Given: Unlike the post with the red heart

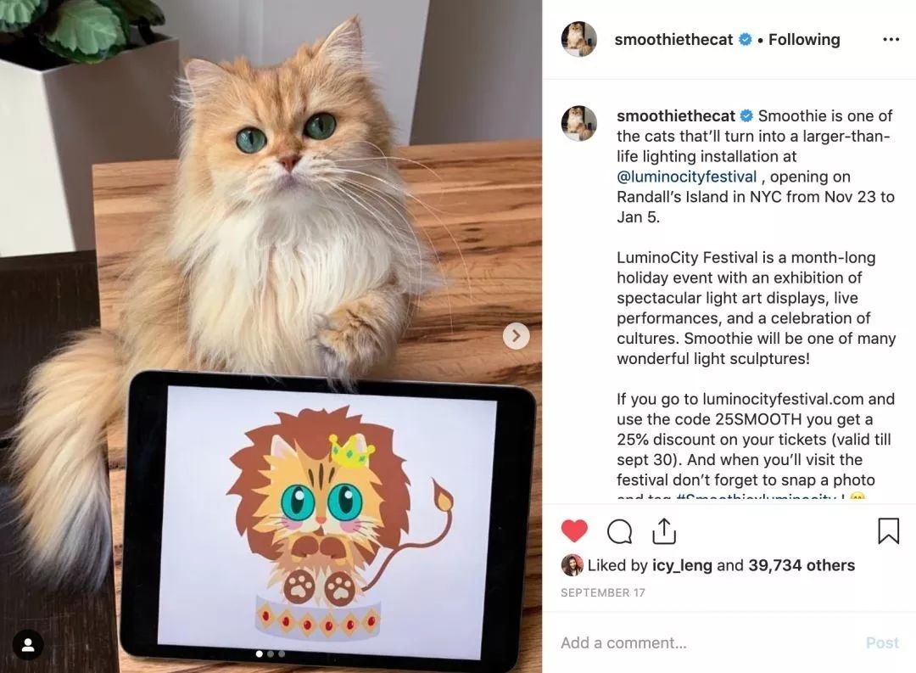Looking at the screenshot, I should pyautogui.click(x=573, y=531).
